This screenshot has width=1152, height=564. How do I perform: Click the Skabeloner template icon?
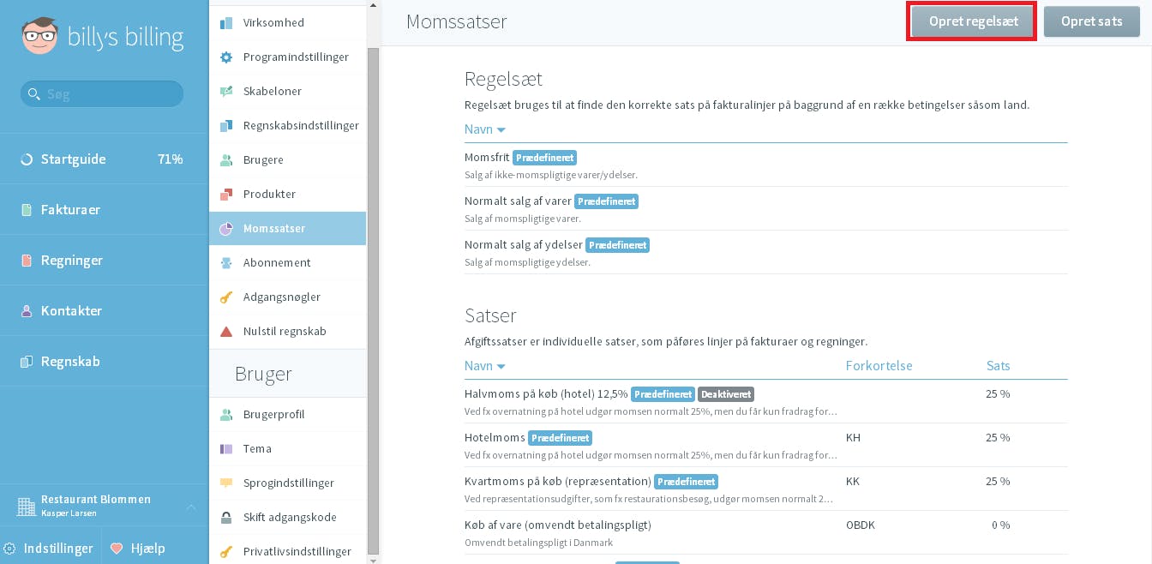pos(226,92)
